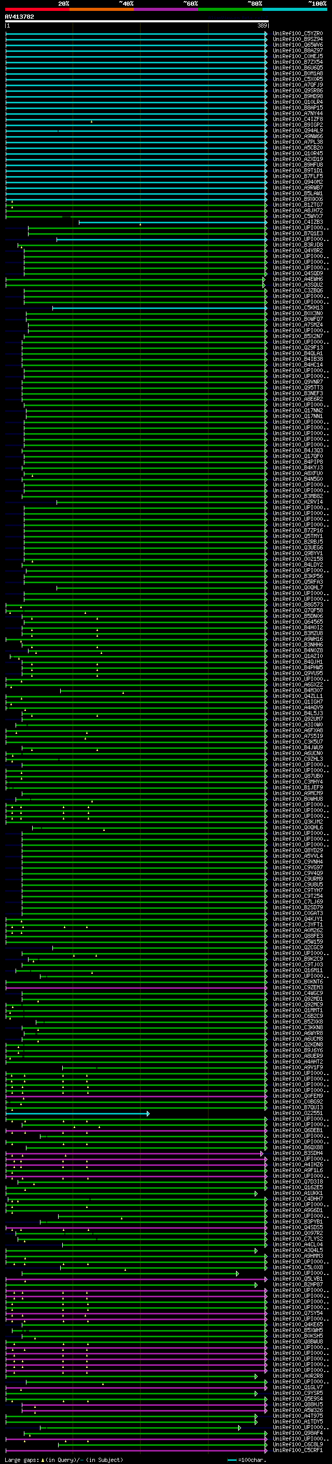
Task: Select hit label UniRef100_Q94AL9
Action: click(298, 131)
